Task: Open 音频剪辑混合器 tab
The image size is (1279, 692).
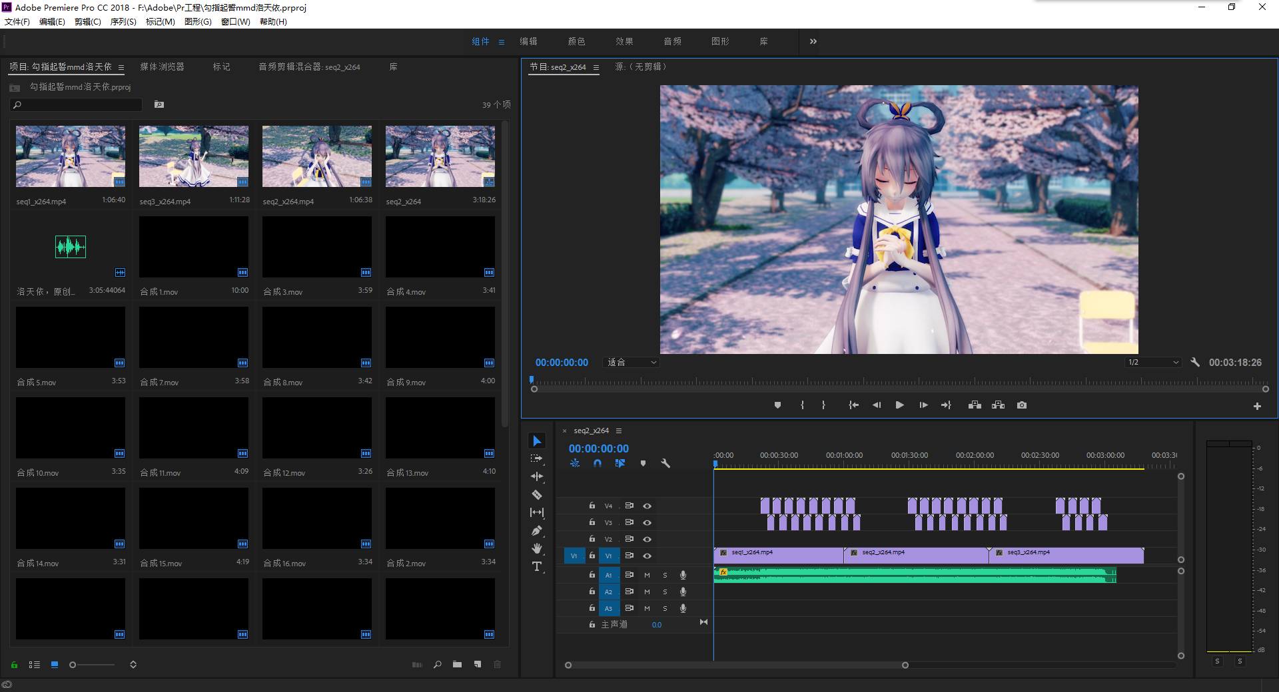Action: point(309,67)
